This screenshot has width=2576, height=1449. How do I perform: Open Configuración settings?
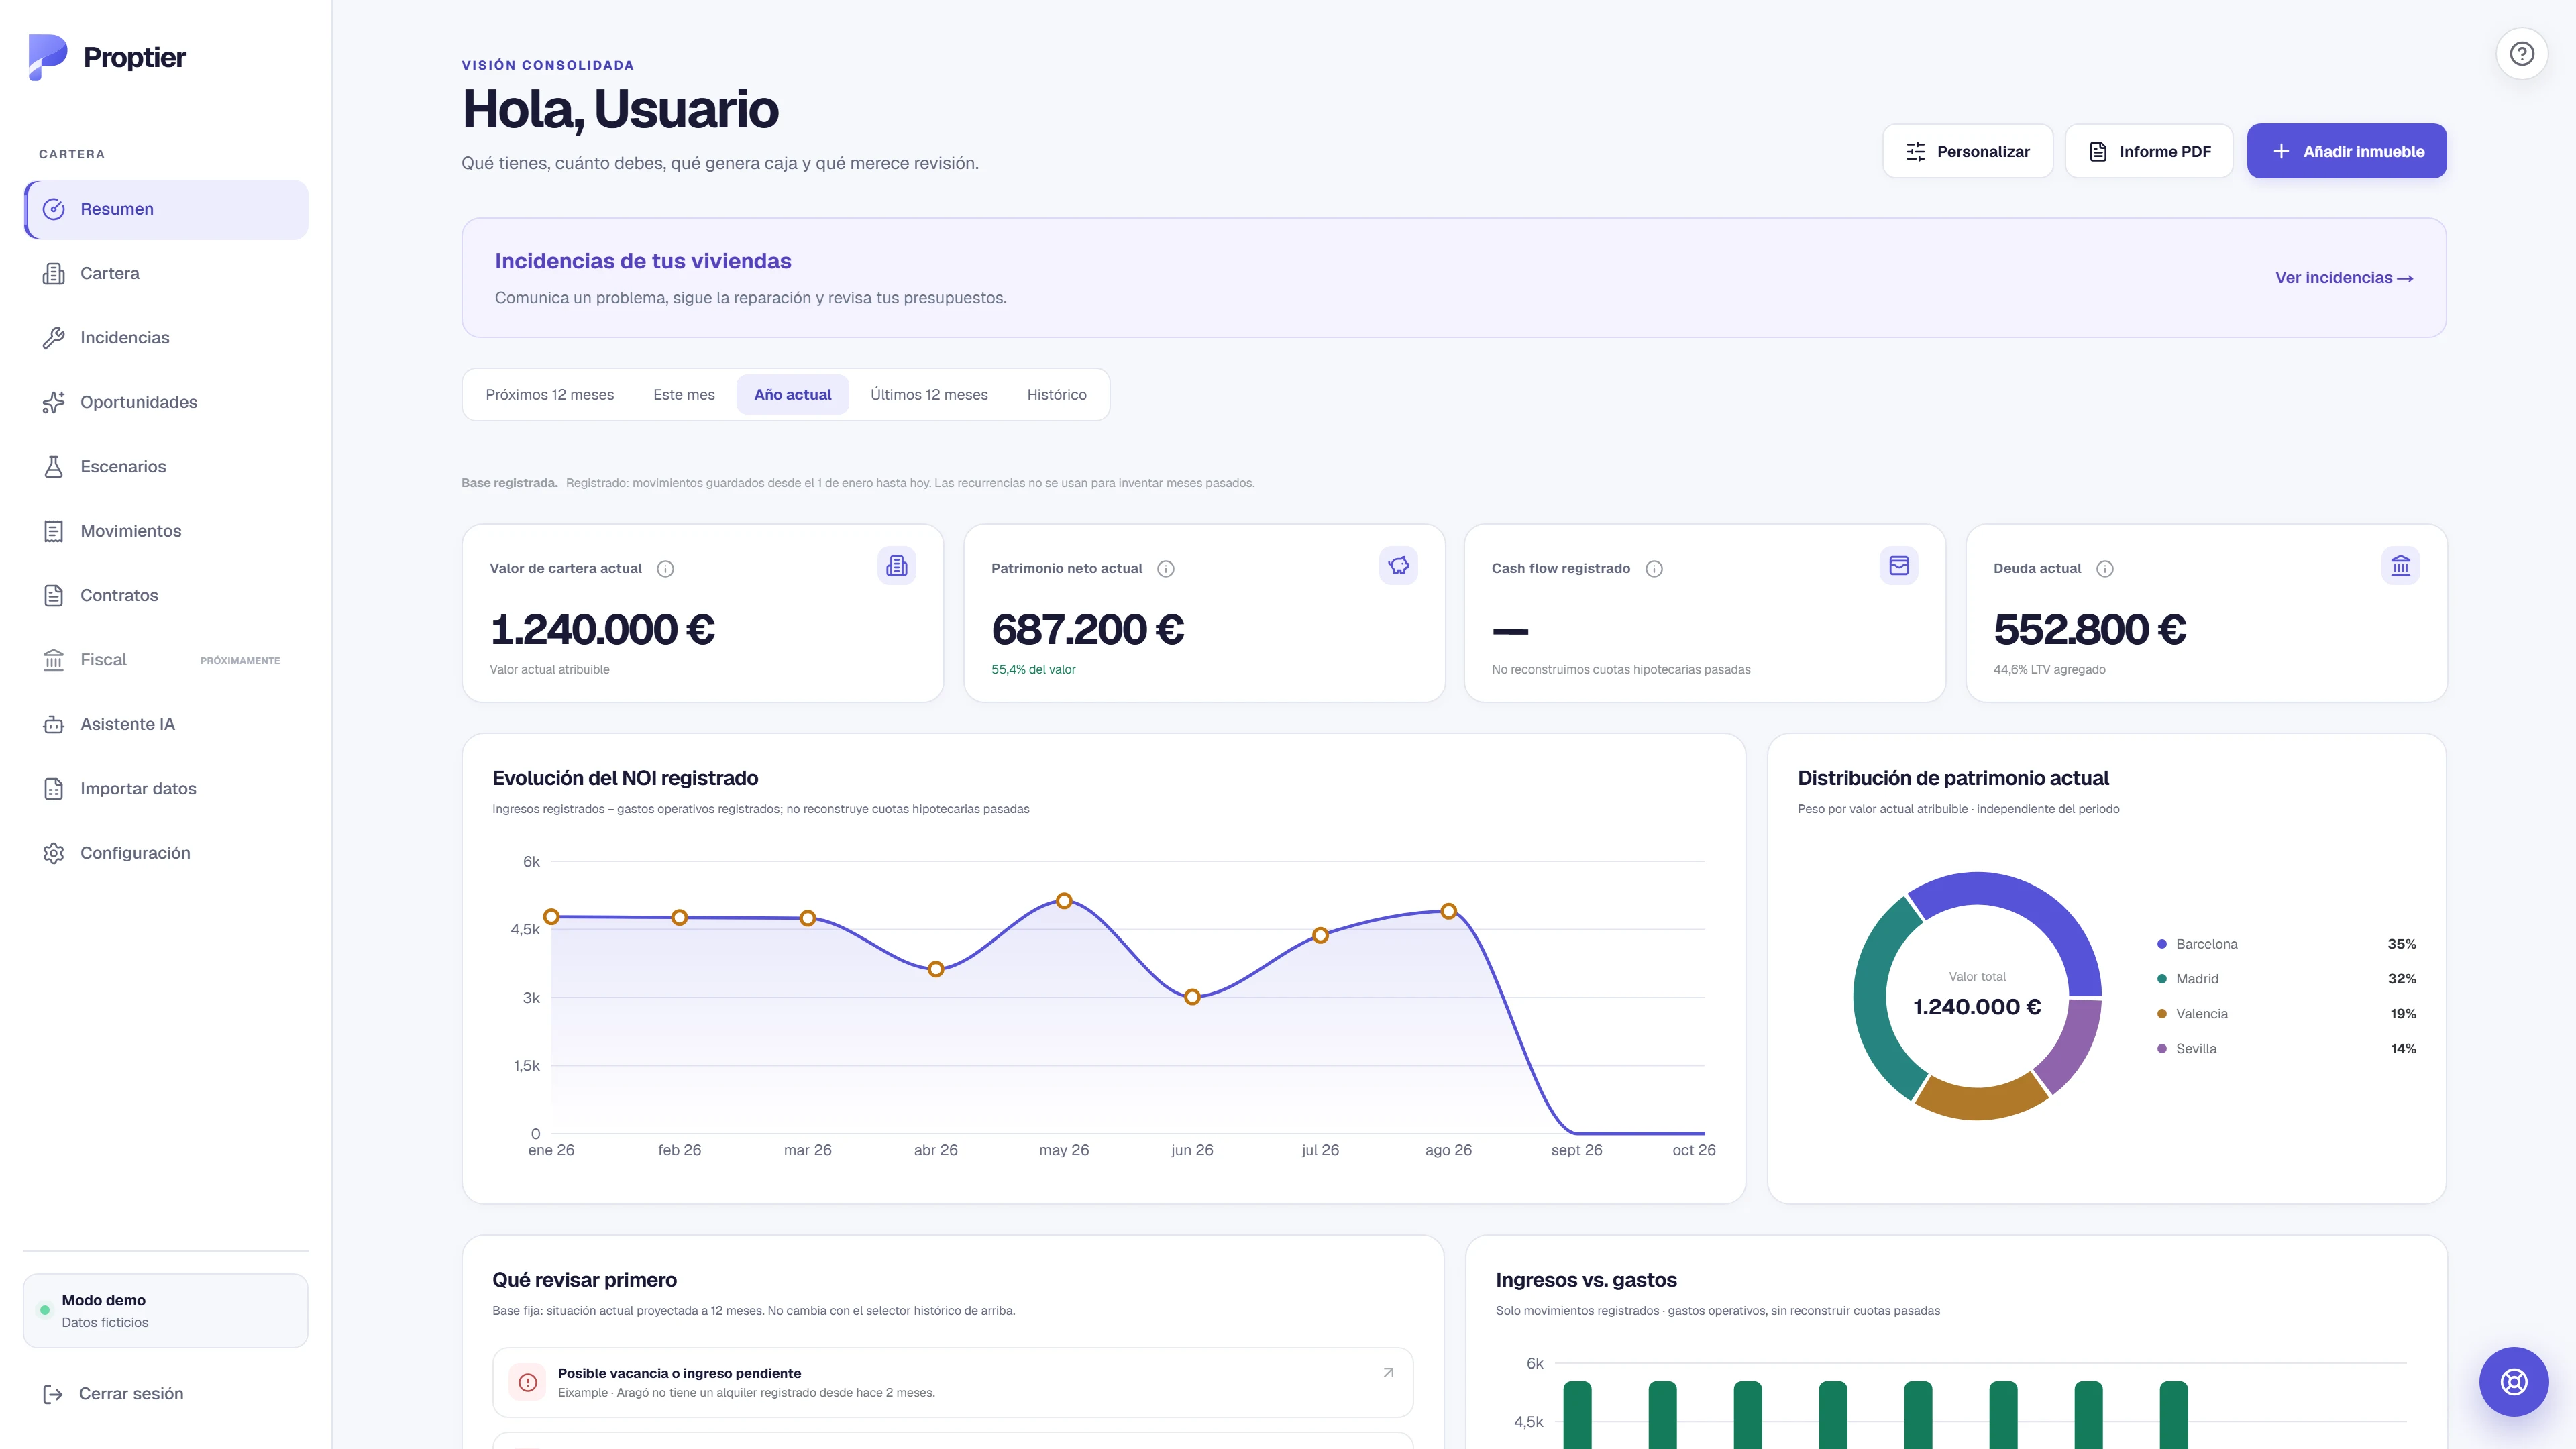click(166, 853)
